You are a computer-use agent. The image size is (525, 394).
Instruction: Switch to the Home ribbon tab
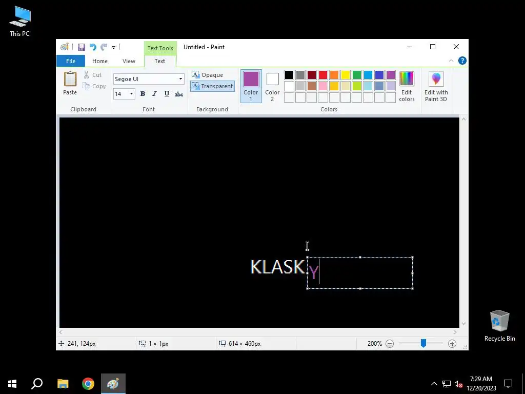tap(100, 61)
